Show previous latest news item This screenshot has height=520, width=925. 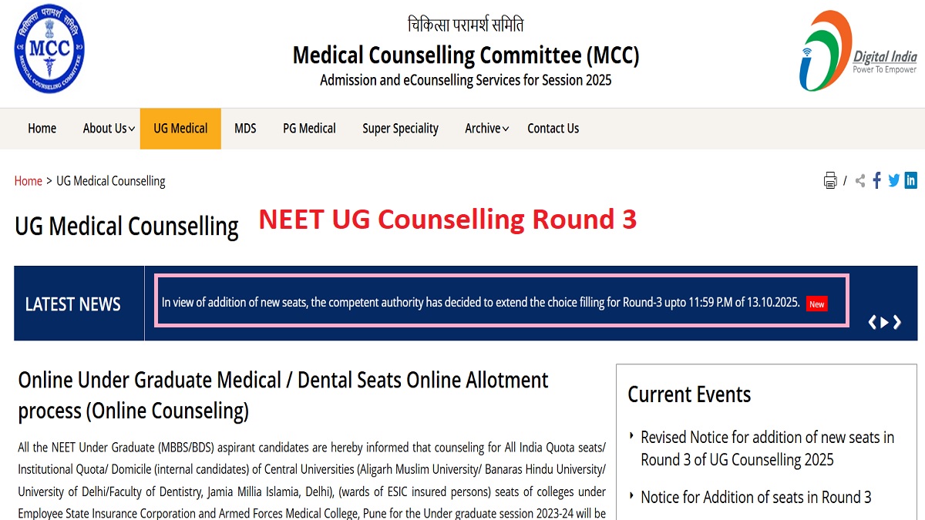(872, 323)
